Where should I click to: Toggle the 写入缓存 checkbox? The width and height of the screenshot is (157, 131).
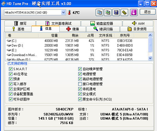11,84
